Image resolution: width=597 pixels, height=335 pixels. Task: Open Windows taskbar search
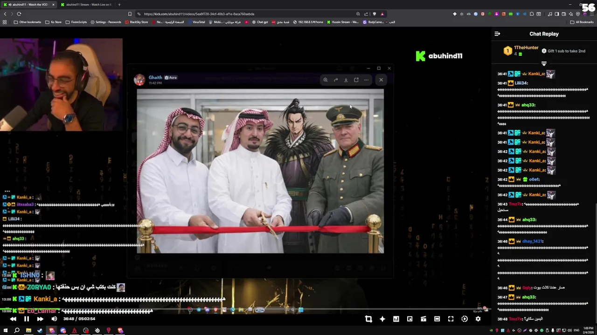17,330
